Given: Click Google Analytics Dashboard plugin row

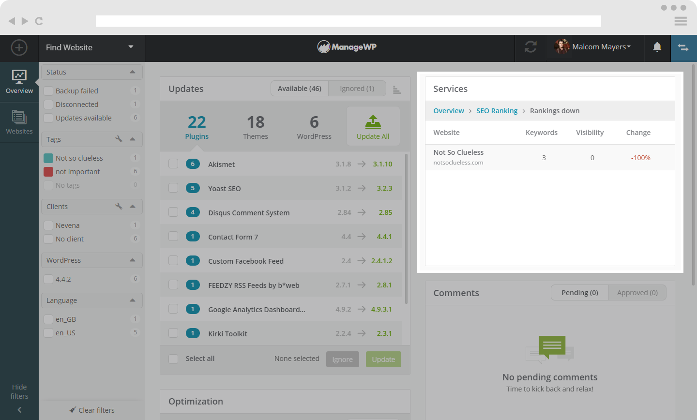Looking at the screenshot, I should [281, 309].
